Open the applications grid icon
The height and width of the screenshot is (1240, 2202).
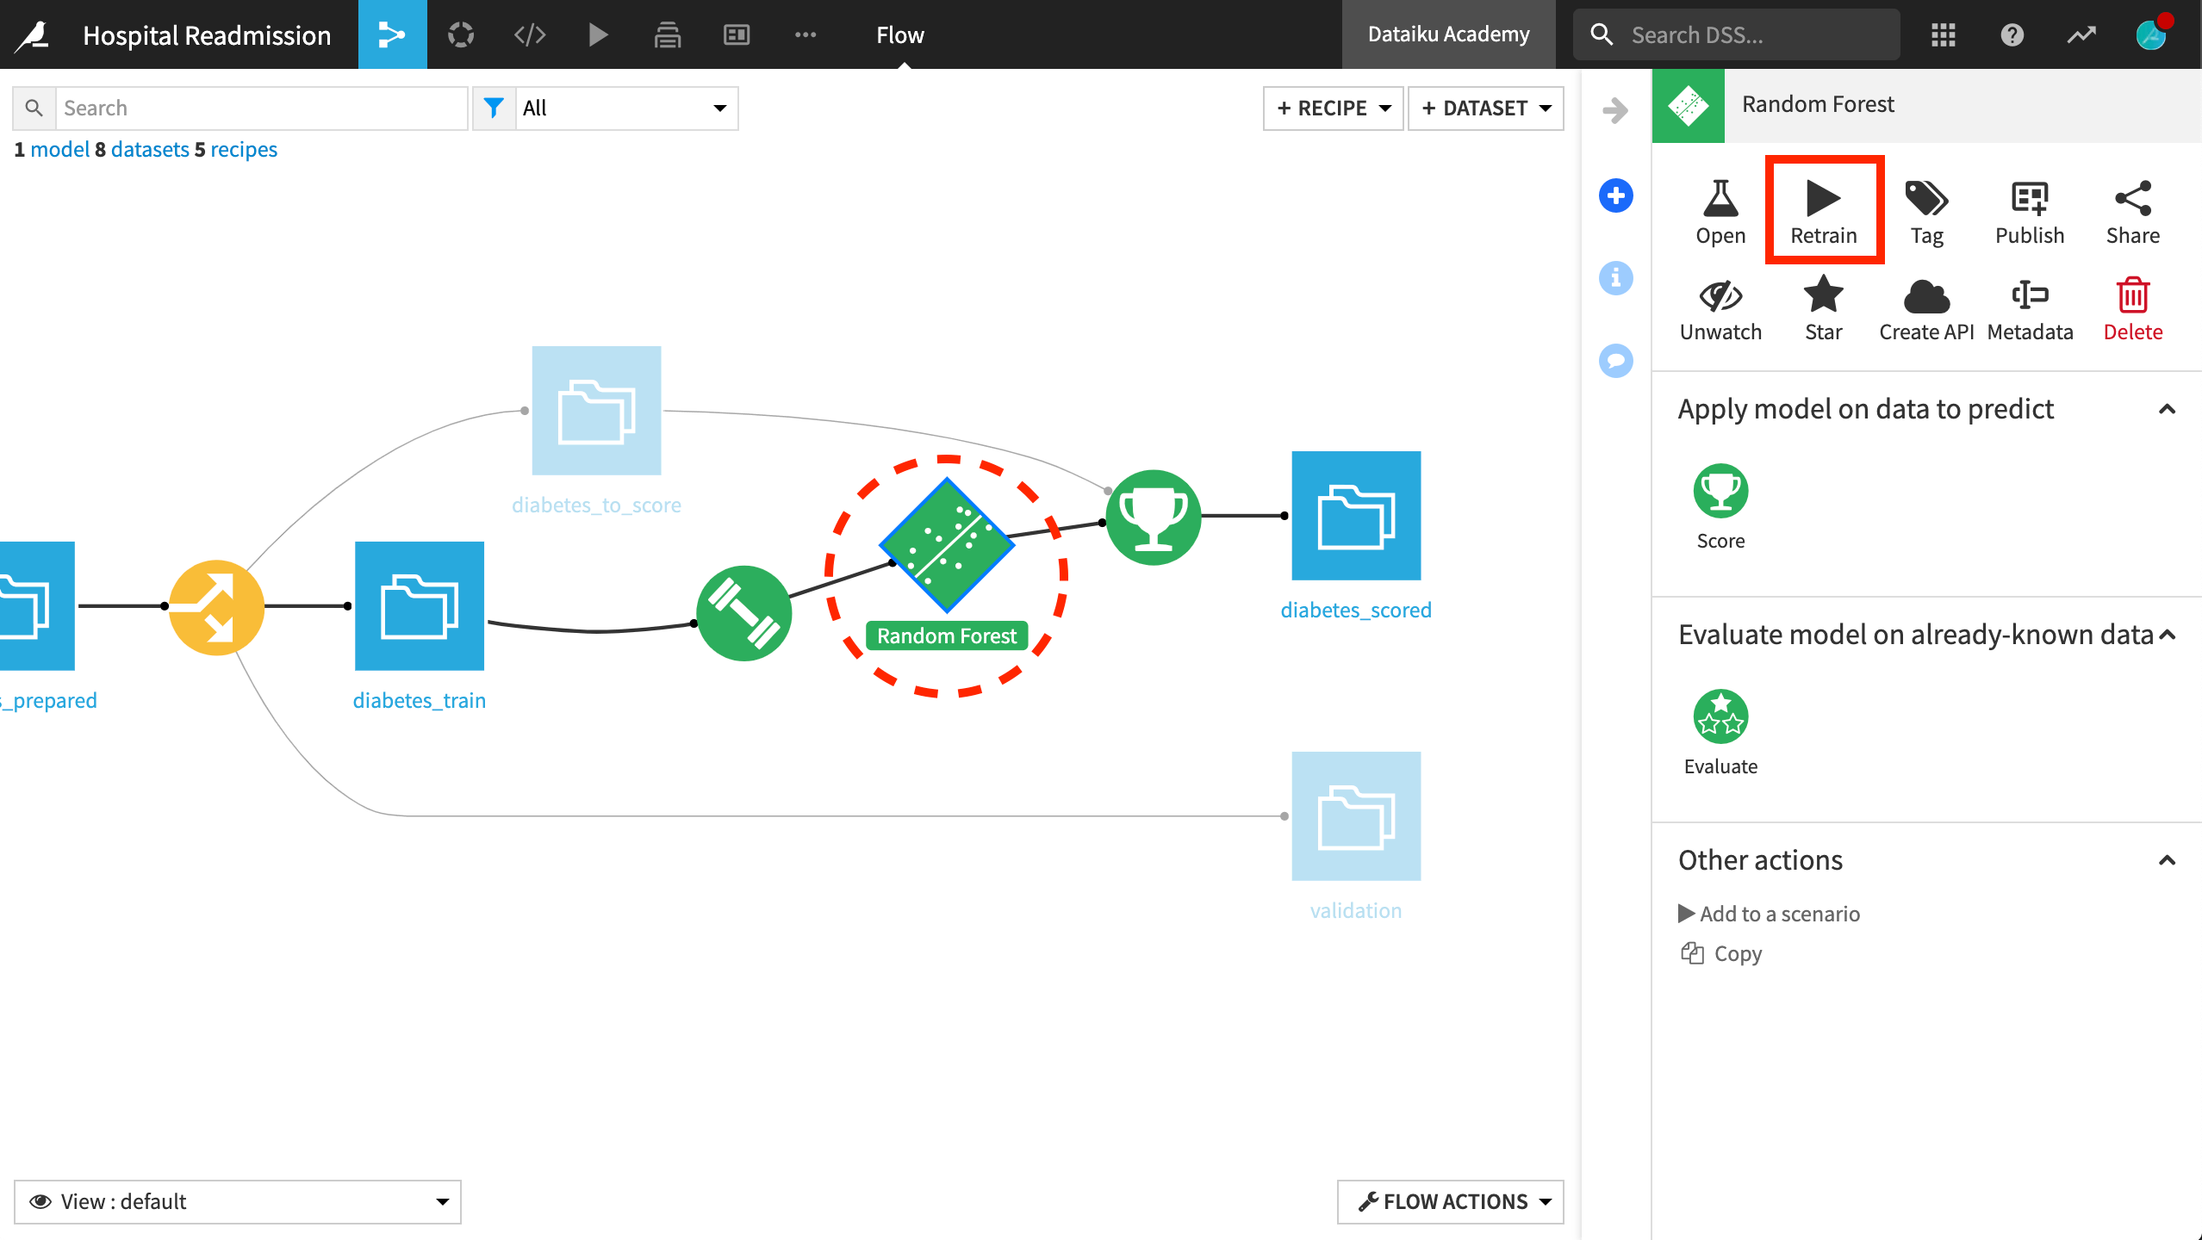tap(1943, 34)
